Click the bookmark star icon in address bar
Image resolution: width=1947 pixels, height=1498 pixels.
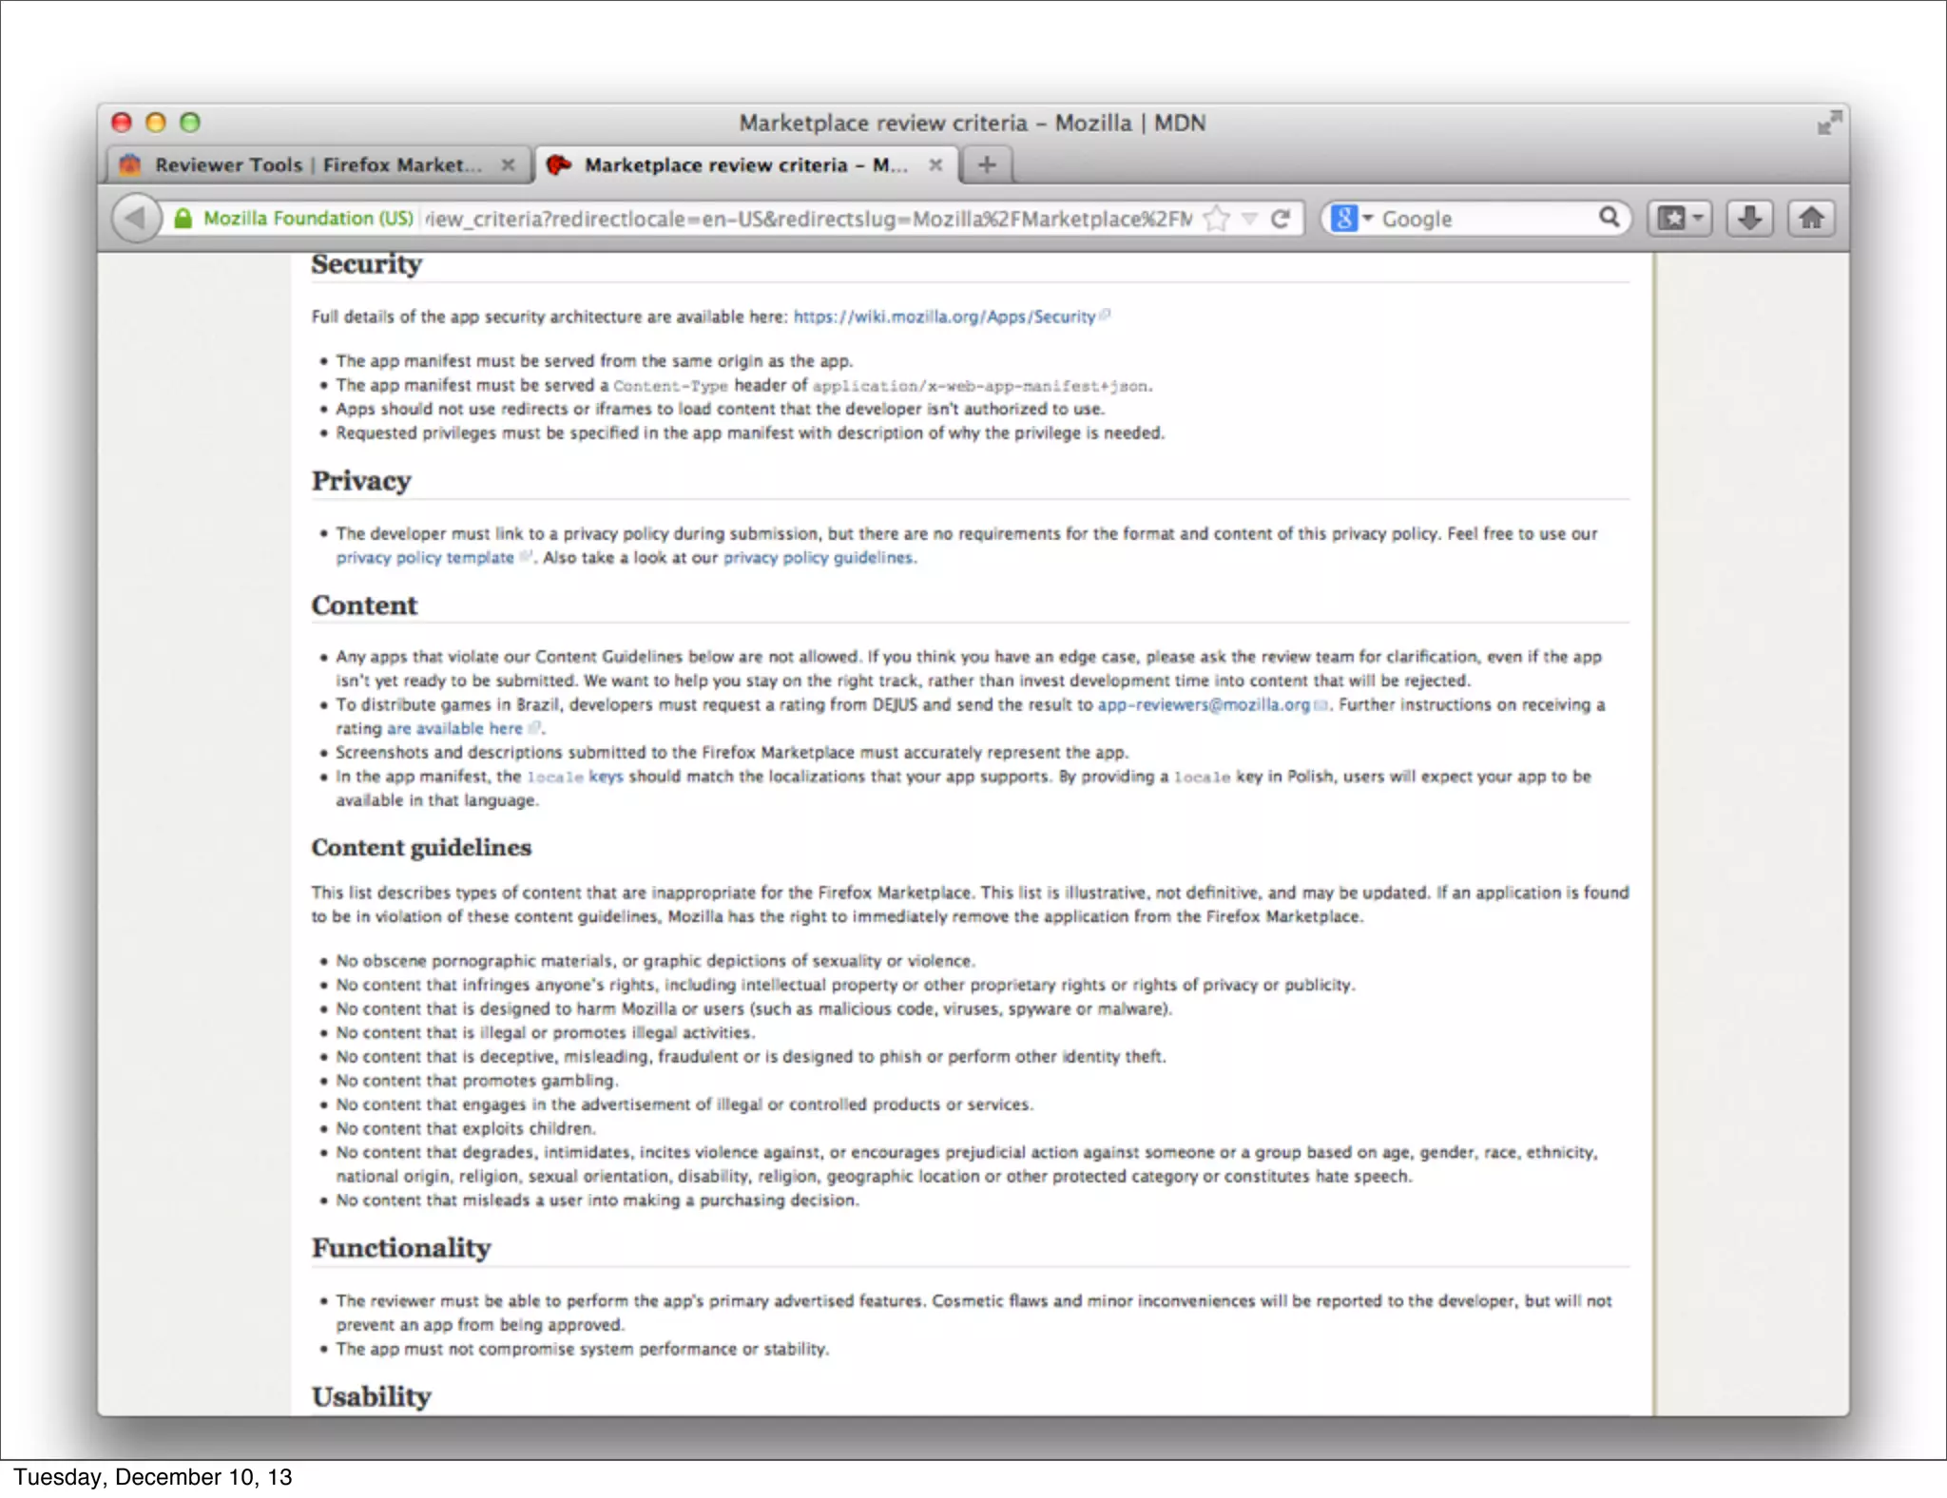[x=1216, y=219]
